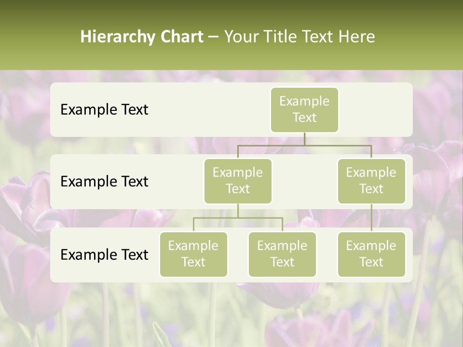Click the empty green header area above the title
The height and width of the screenshot is (347, 463).
tap(231, 12)
